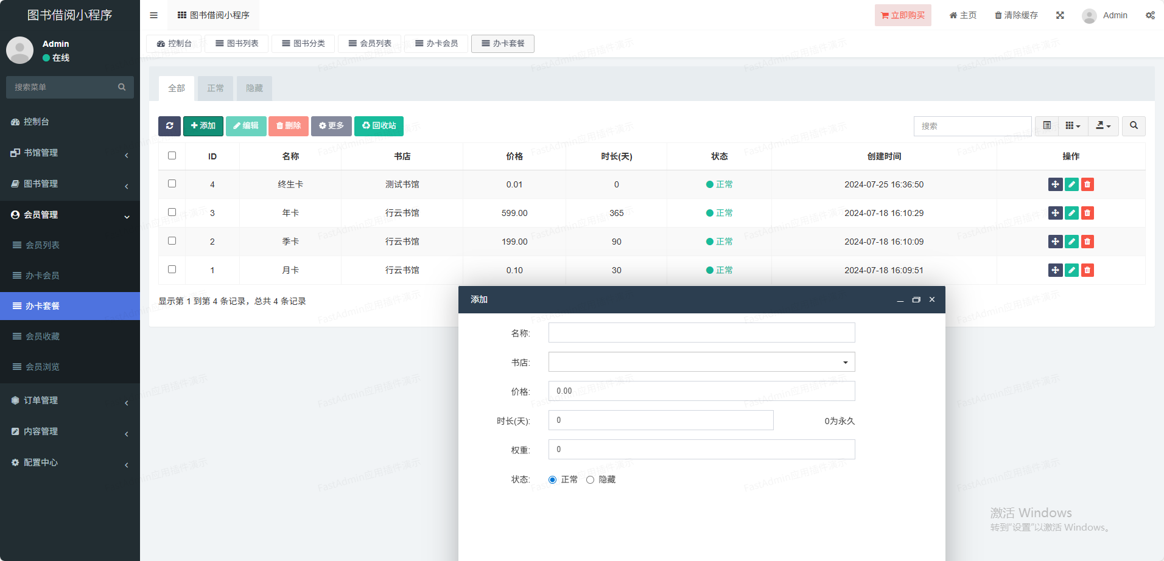Open the columns visibility dropdown
This screenshot has height=561, width=1164.
(1073, 126)
